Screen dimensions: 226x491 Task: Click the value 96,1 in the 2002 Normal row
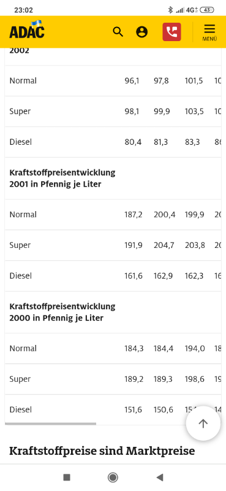coord(132,81)
